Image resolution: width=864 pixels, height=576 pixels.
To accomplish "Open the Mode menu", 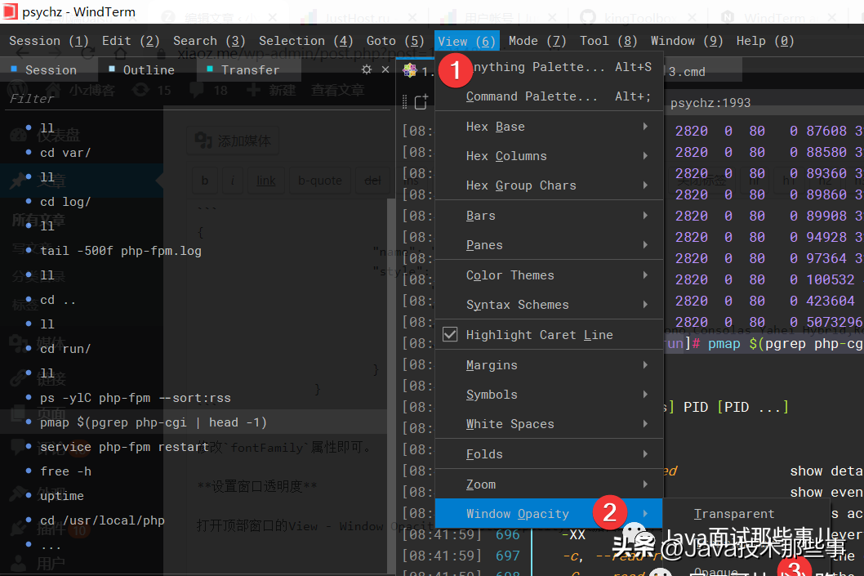I will click(x=537, y=41).
